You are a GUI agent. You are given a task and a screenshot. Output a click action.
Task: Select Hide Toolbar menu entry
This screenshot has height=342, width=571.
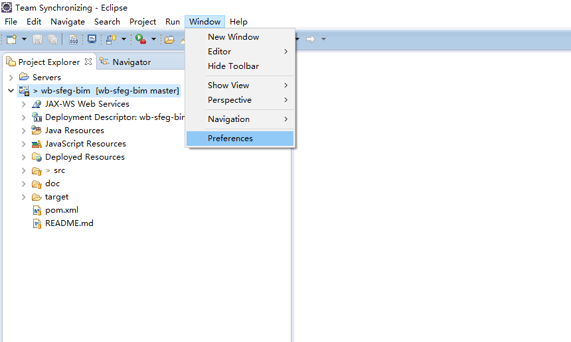click(240, 66)
